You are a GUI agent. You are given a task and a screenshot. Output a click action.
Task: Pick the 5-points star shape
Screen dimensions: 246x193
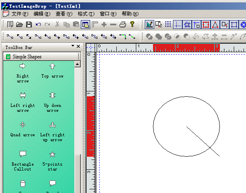click(x=52, y=154)
